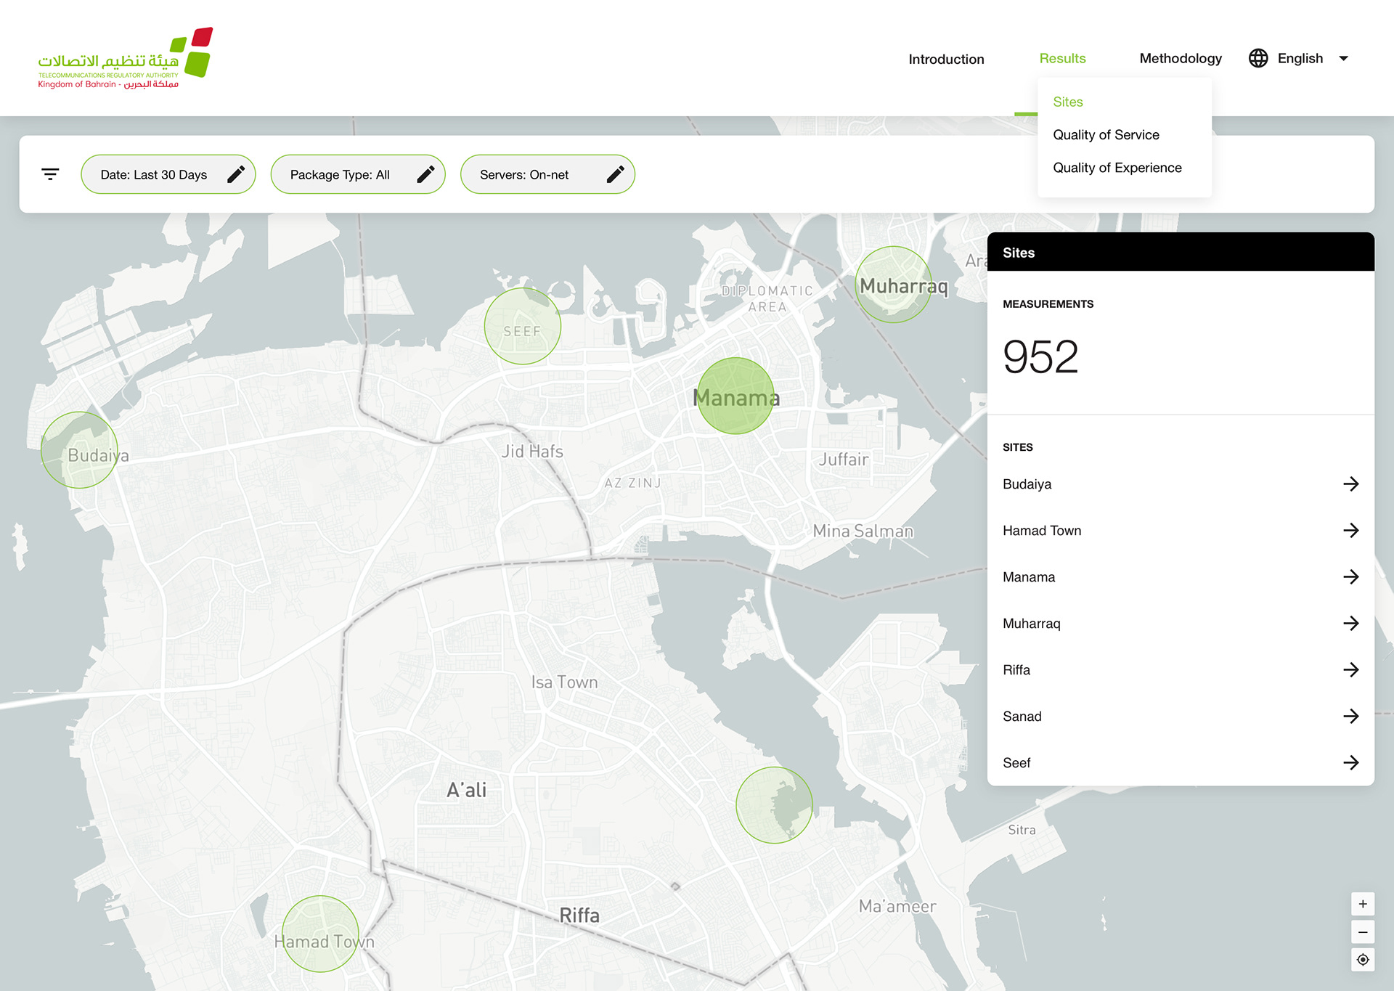Click the Manama green circle on map
Image resolution: width=1394 pixels, height=991 pixels.
coord(735,396)
